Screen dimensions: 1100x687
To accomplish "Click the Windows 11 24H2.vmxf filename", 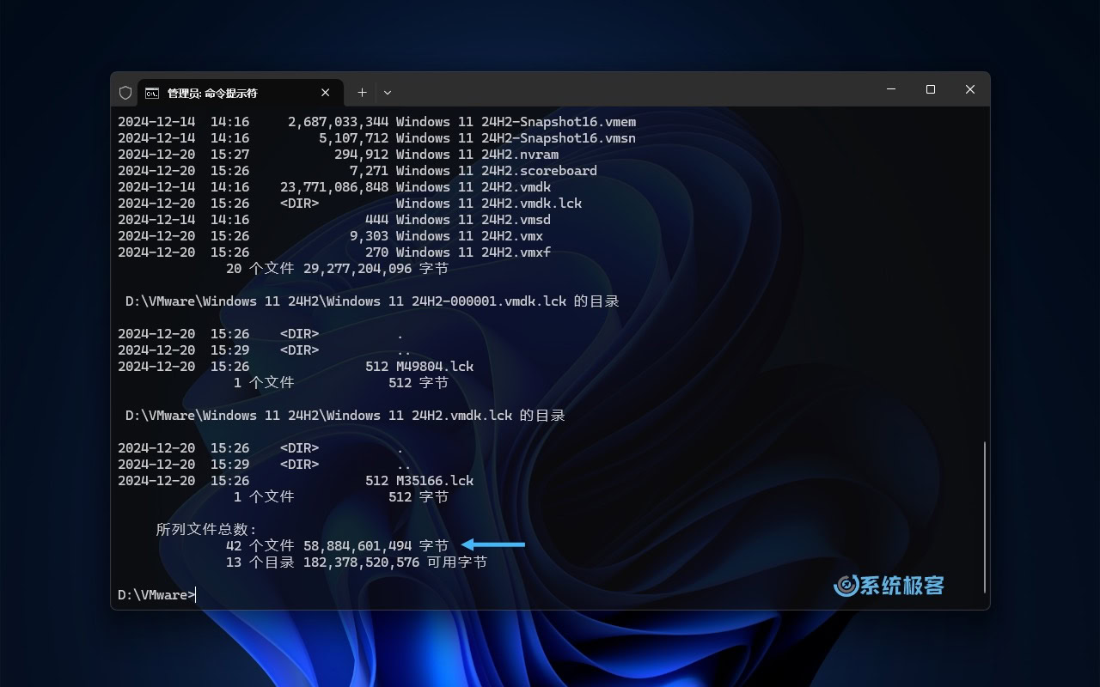I will point(474,252).
